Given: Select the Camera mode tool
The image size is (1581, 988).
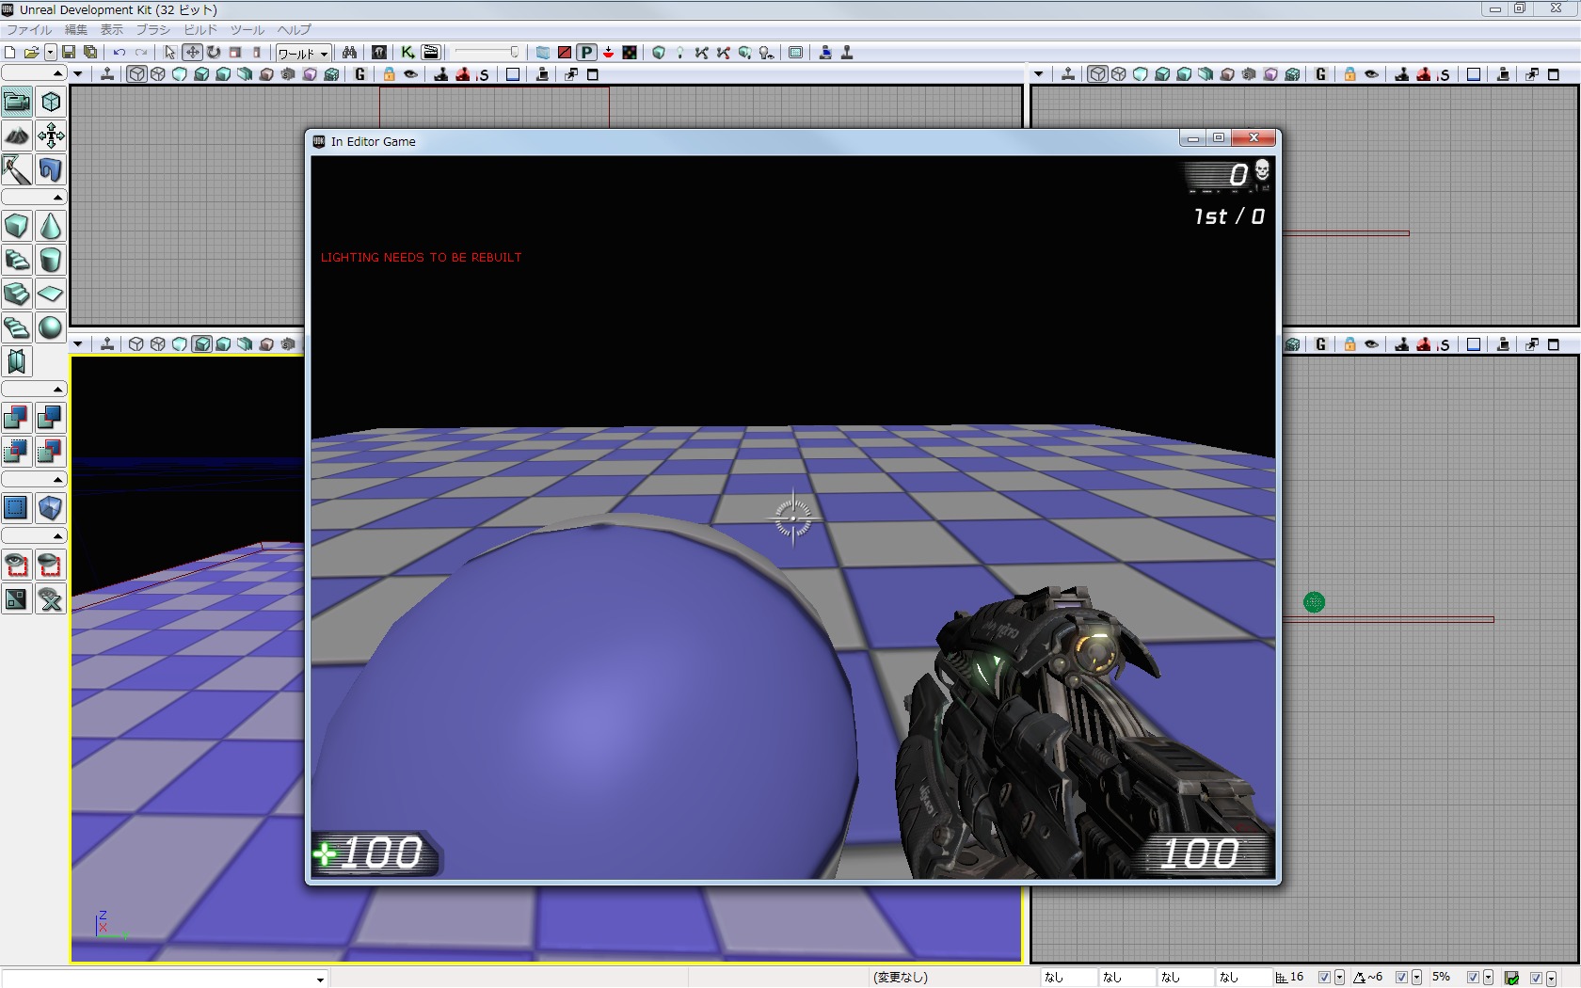Looking at the screenshot, I should [x=17, y=102].
